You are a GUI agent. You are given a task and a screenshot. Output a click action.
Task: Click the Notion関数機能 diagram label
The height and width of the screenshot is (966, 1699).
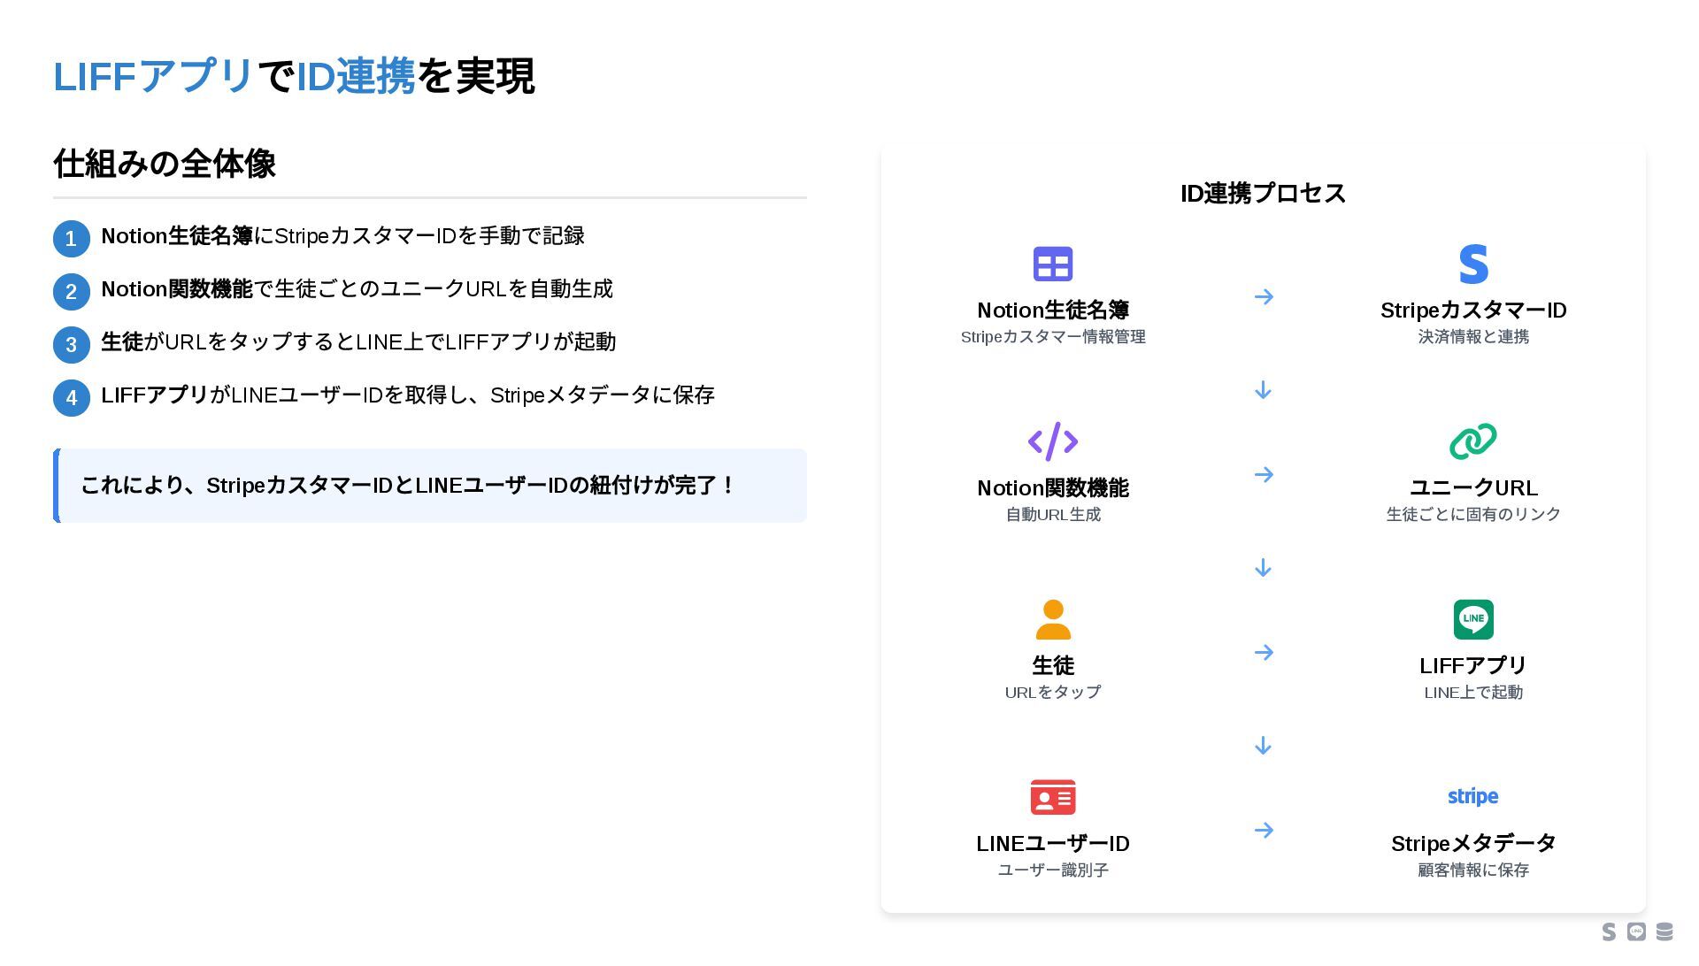pos(1053,488)
